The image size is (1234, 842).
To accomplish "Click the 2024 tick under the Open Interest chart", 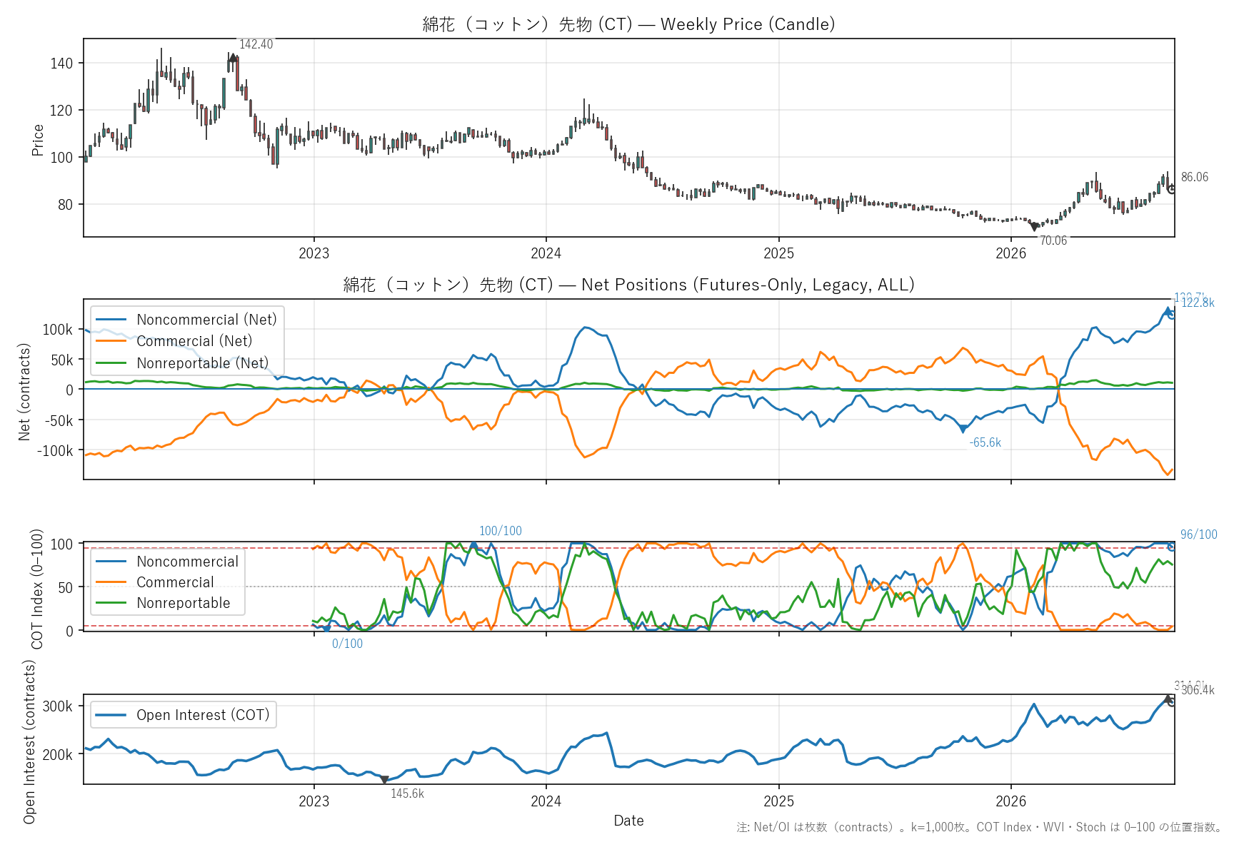I will (546, 801).
